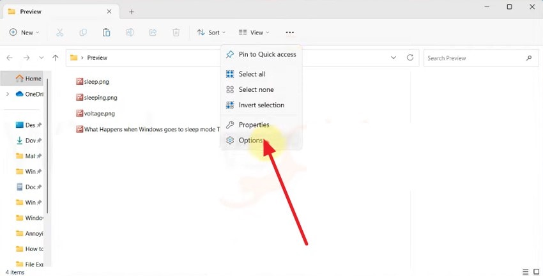The image size is (543, 276).
Task: Choose Select all from menu
Action: 261,74
